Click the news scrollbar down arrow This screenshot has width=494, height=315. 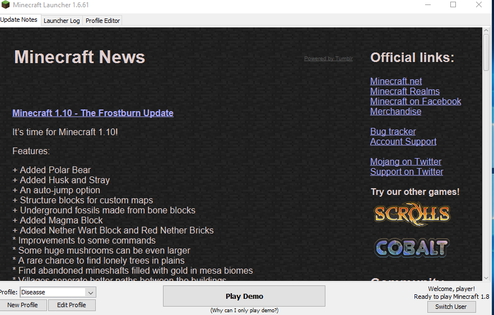[486, 278]
